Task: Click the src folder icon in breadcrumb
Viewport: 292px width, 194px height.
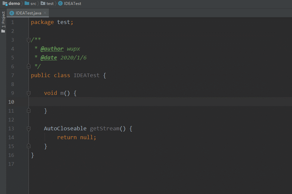Action: (27, 3)
